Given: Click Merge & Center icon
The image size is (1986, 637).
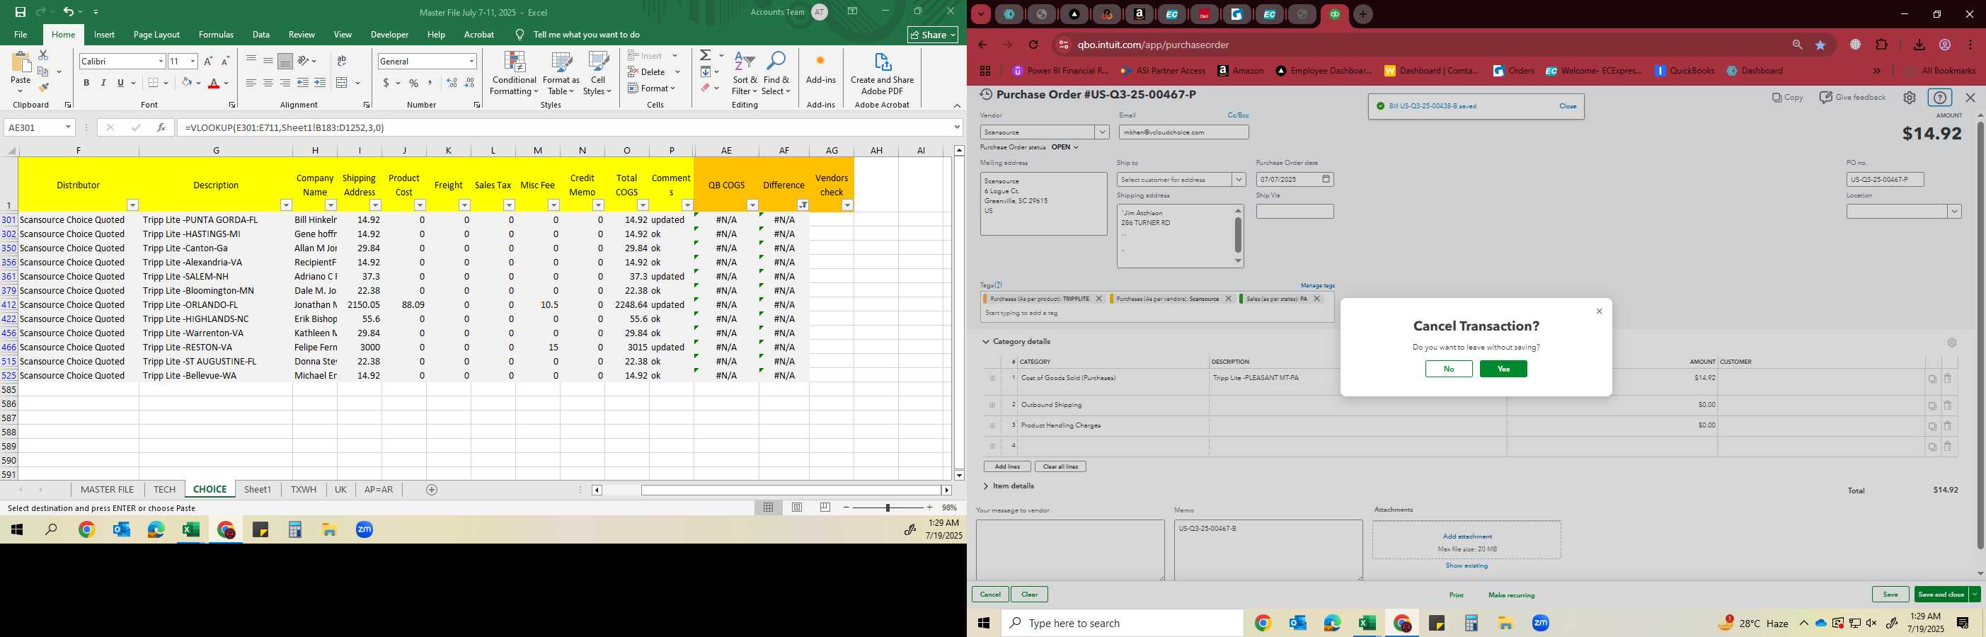Looking at the screenshot, I should (x=343, y=83).
